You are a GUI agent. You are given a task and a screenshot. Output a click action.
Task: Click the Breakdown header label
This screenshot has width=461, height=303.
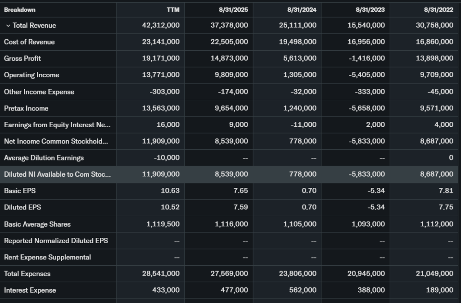click(20, 9)
